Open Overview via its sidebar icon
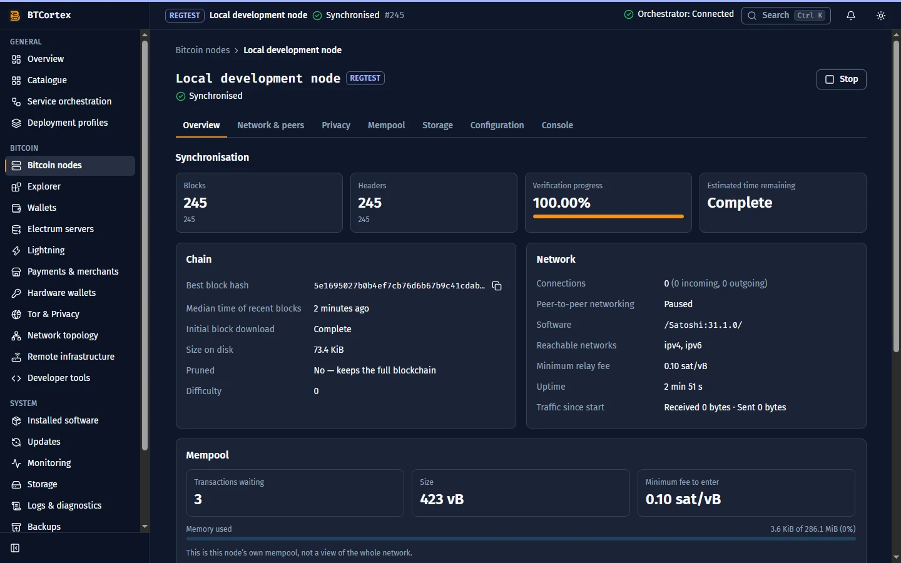 coord(16,59)
